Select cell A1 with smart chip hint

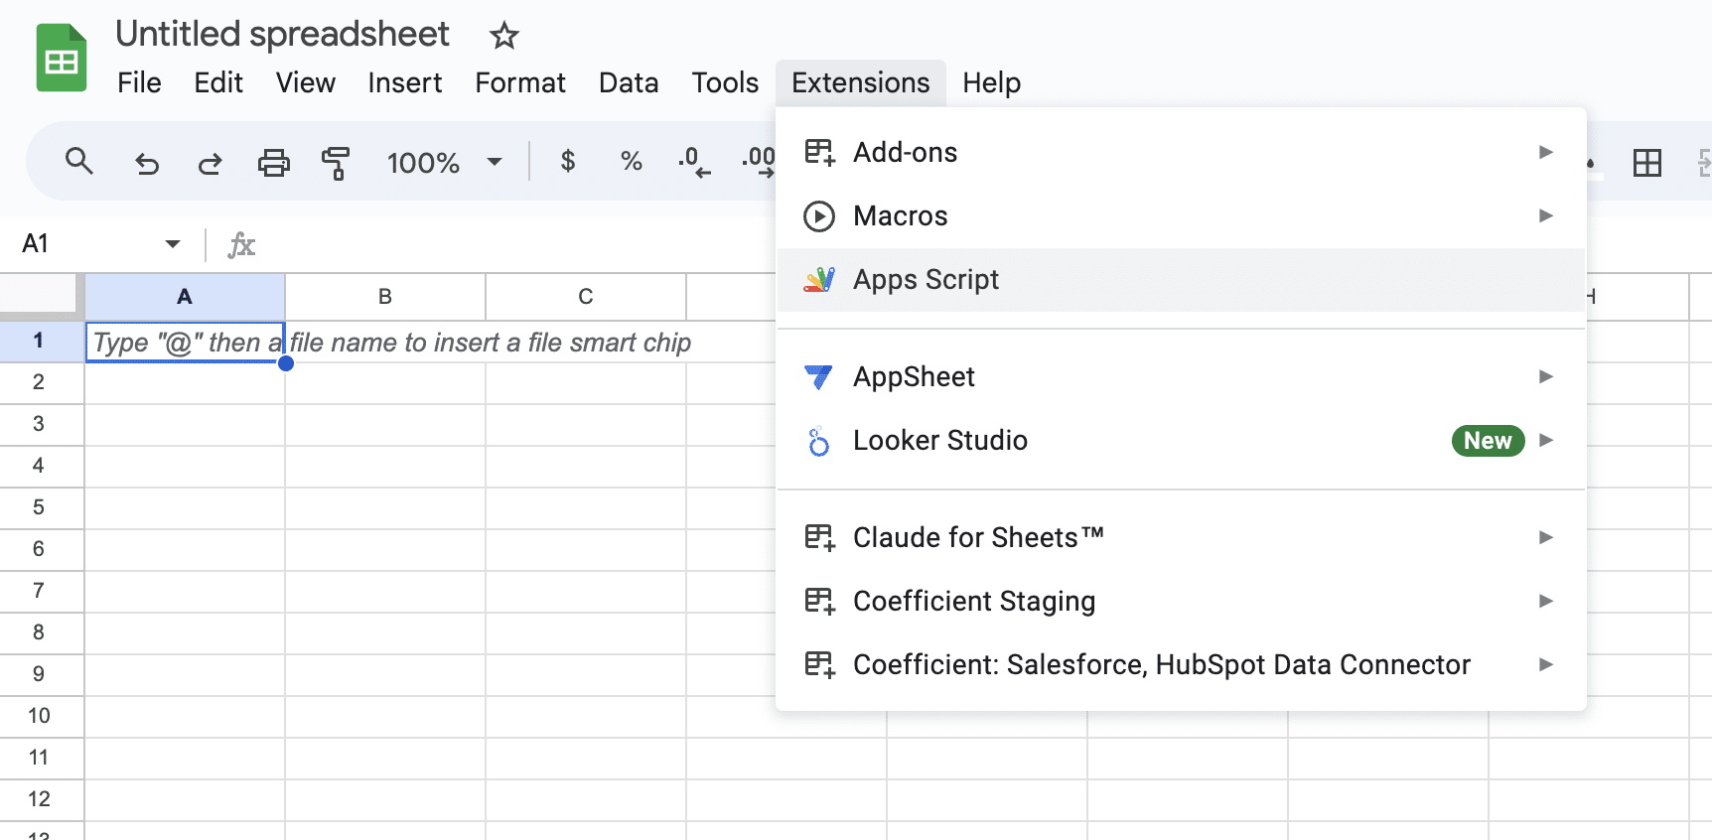[x=185, y=343]
